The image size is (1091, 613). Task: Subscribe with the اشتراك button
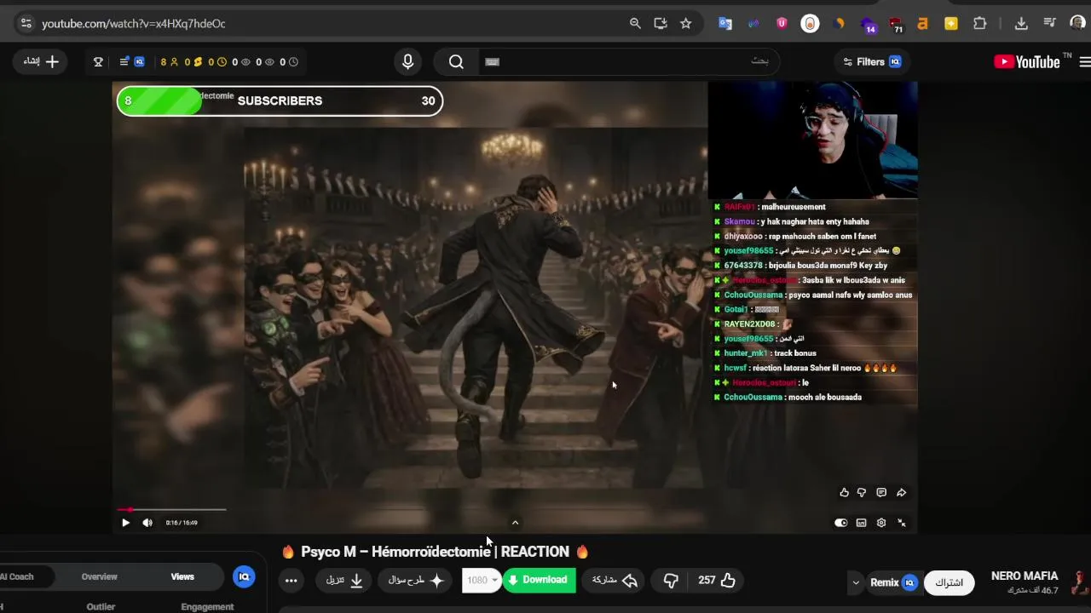coord(949,582)
